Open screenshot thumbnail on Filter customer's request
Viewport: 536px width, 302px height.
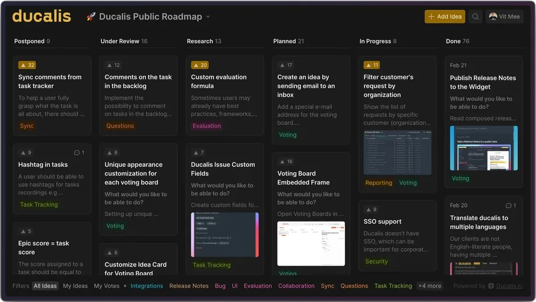397,152
